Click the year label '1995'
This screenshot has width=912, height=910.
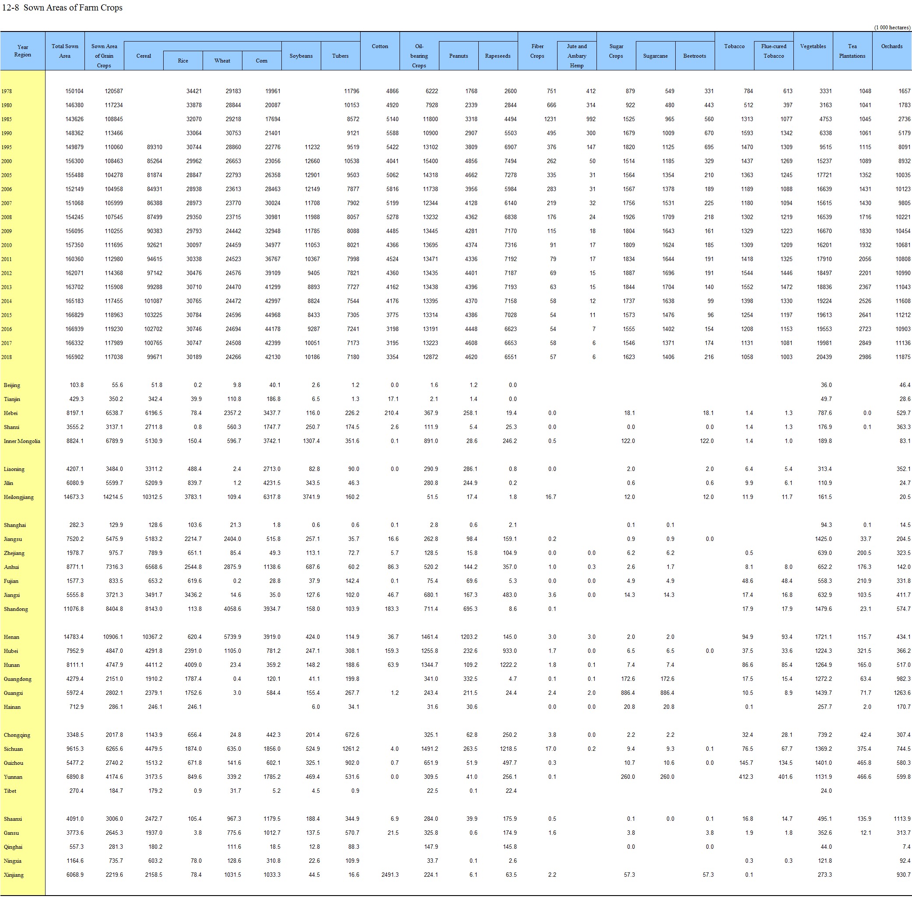pos(7,148)
